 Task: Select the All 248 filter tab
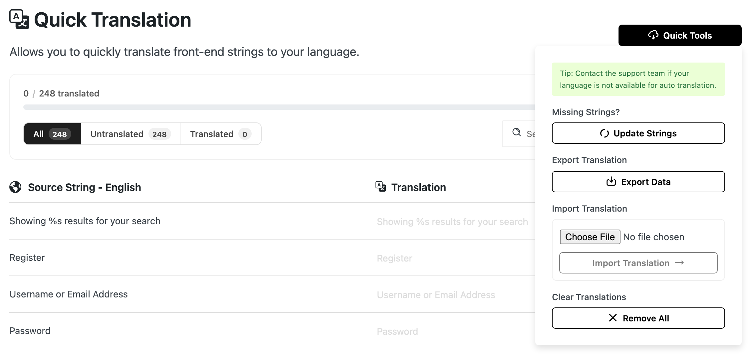52,134
